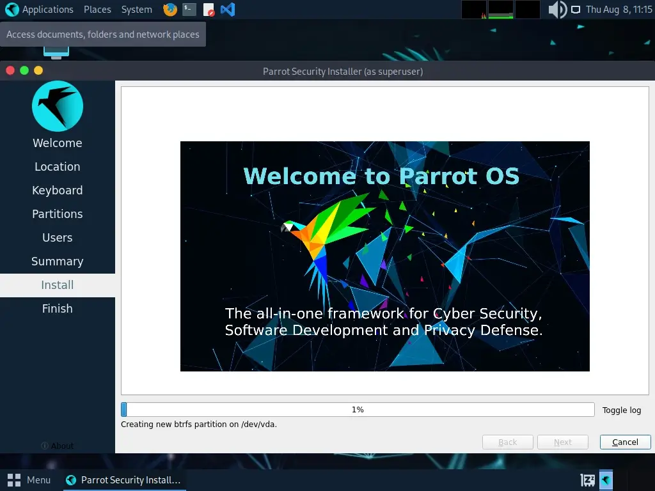Launch Visual Studio Code from the top panel
The height and width of the screenshot is (491, 655).
(x=227, y=10)
